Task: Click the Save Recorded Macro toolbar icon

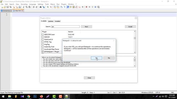Action: [x=98, y=7]
